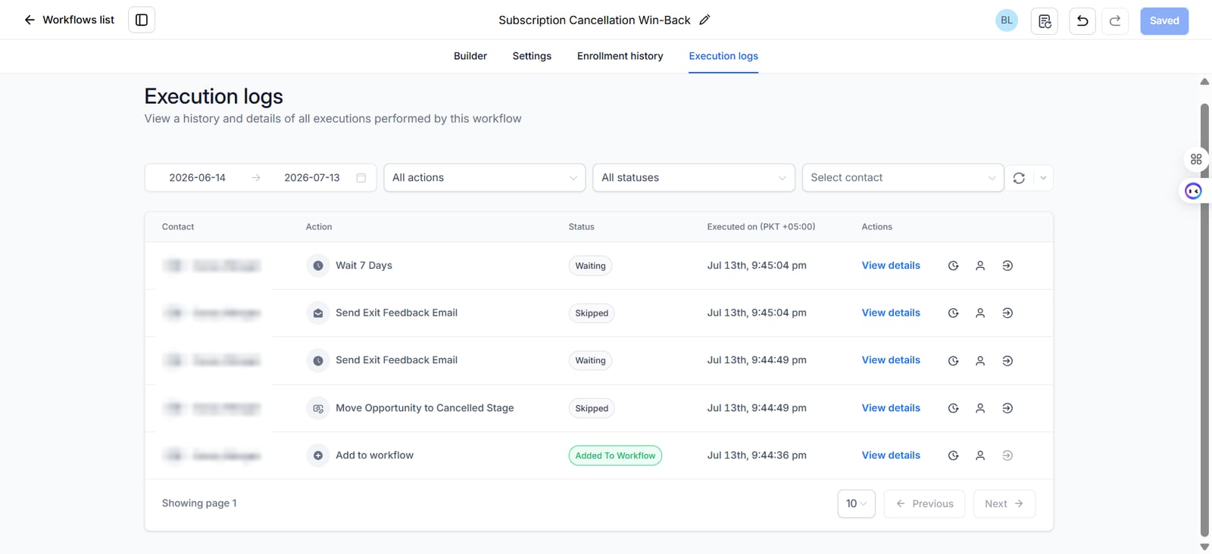The height and width of the screenshot is (554, 1212).
Task: Open the floating chat assistant icon
Action: [1194, 191]
